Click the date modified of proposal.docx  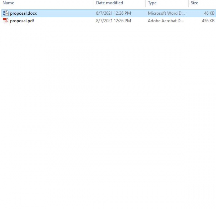coord(113,13)
